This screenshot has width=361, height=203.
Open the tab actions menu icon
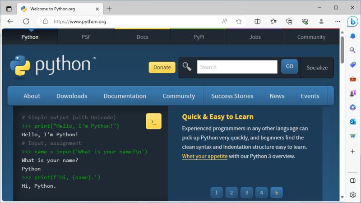(9, 9)
